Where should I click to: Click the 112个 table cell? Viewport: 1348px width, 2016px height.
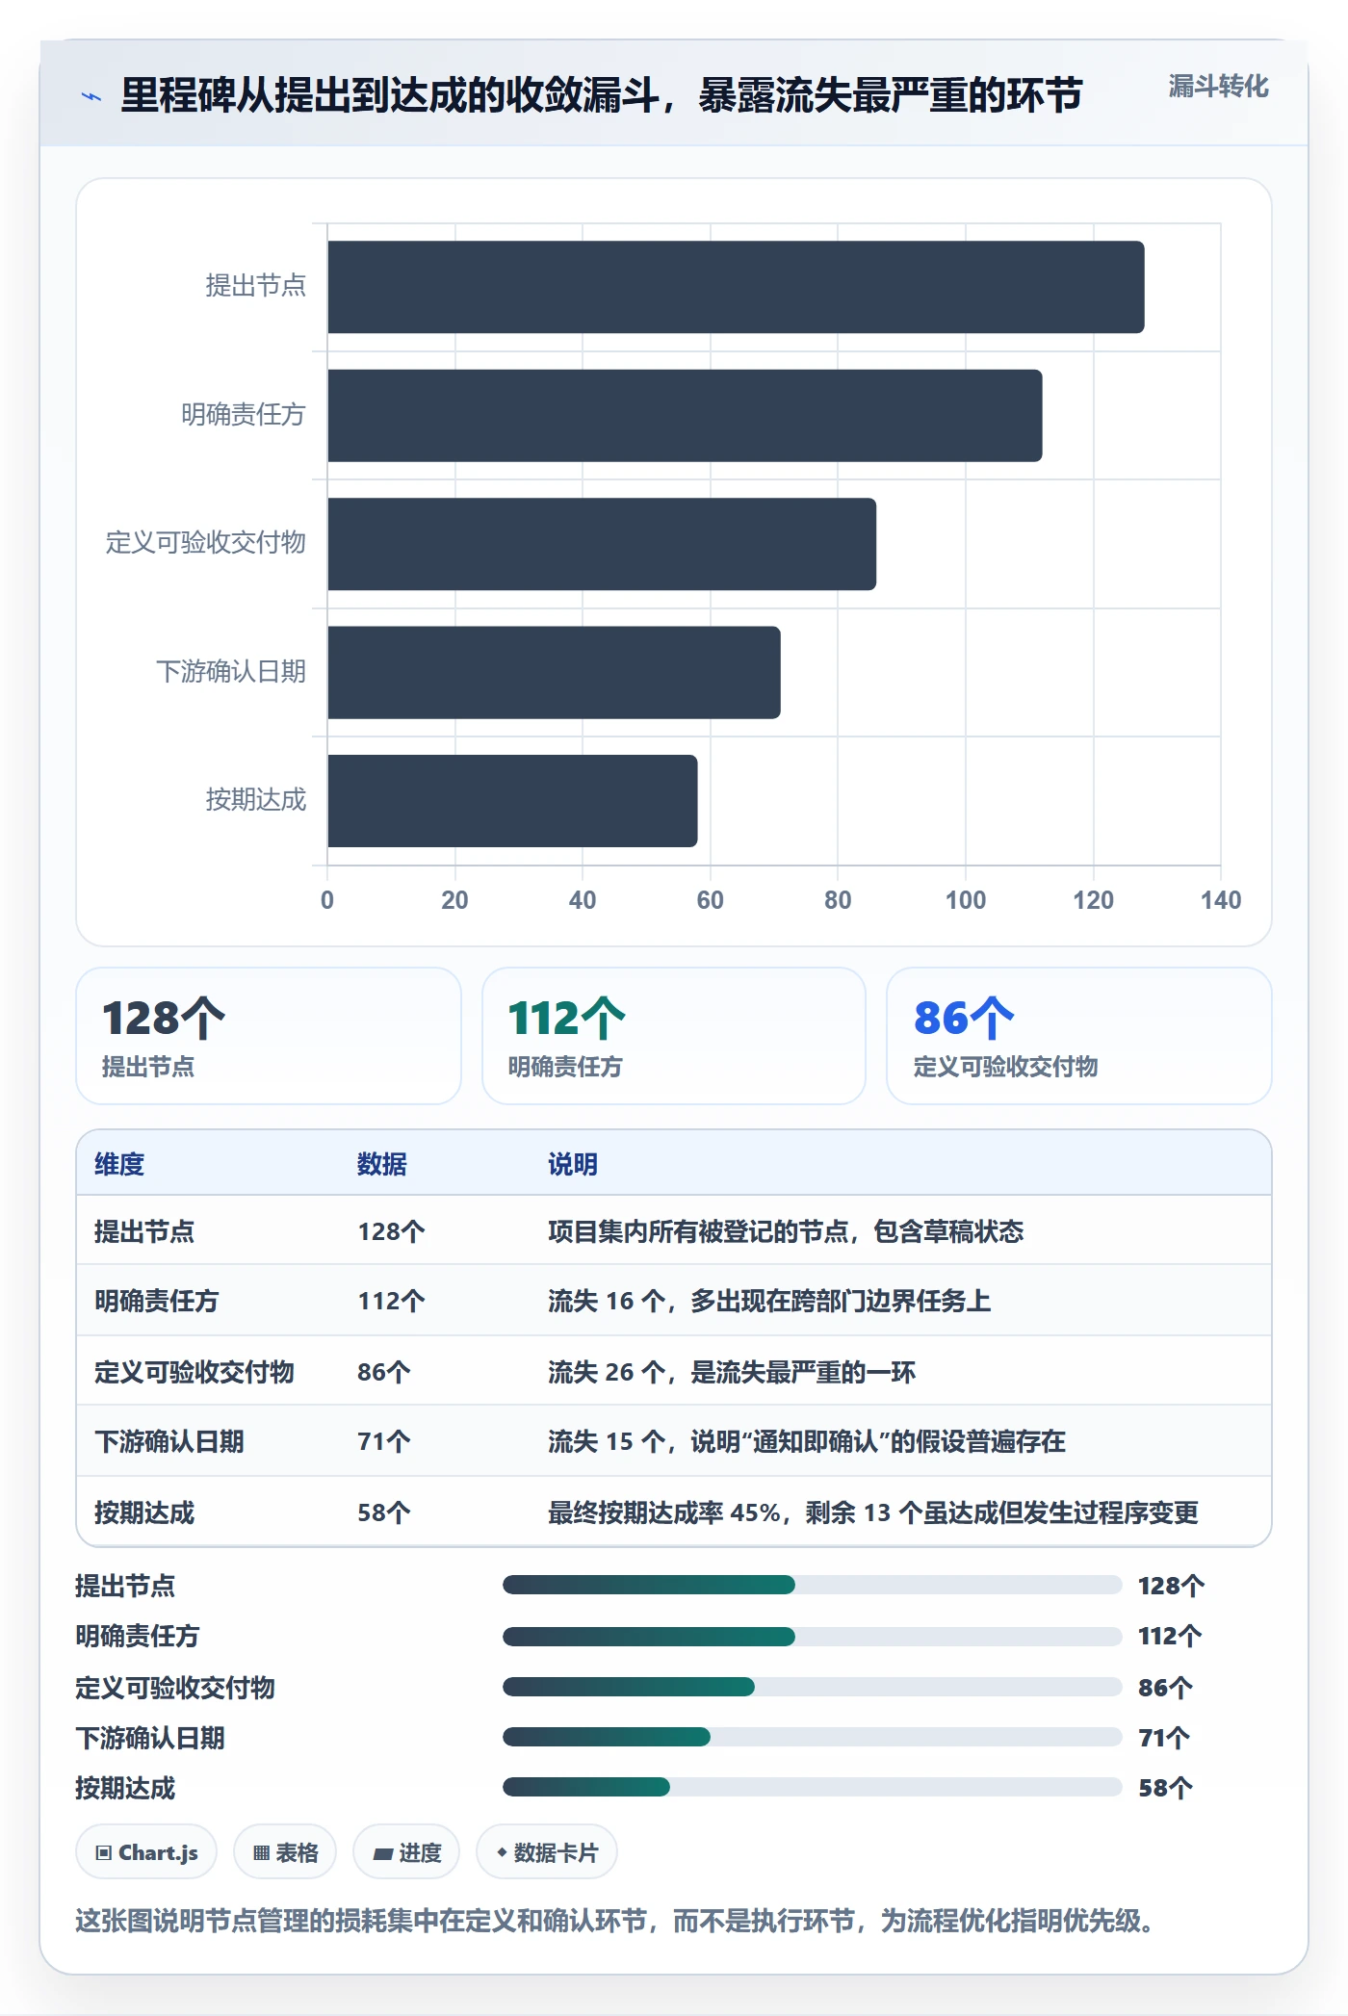[391, 1301]
